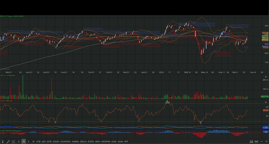Open the ΕΛΛΑΚΤΩΡ symbol tab
The height and width of the screenshot is (144, 269).
65,142
